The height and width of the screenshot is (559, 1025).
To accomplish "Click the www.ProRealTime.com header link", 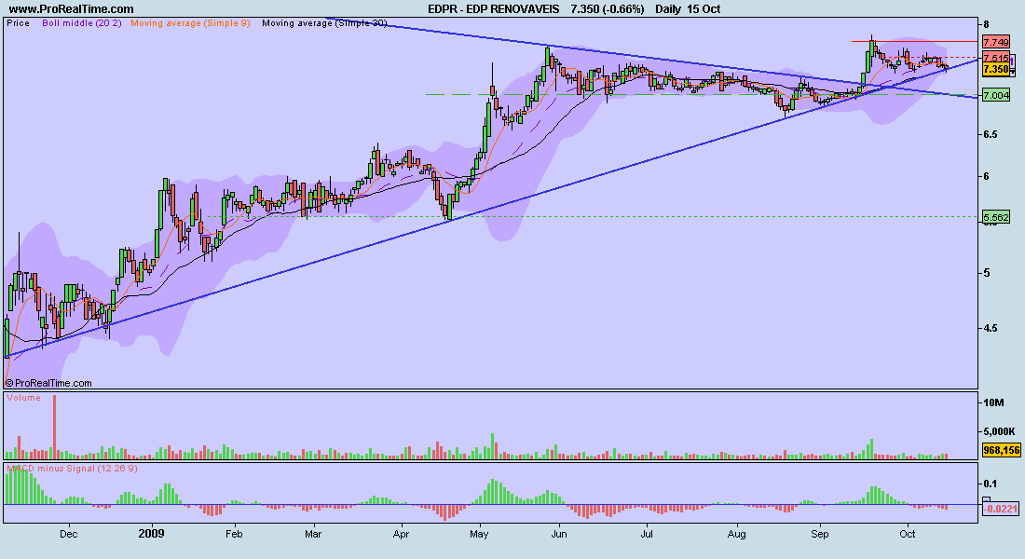I will (x=71, y=9).
